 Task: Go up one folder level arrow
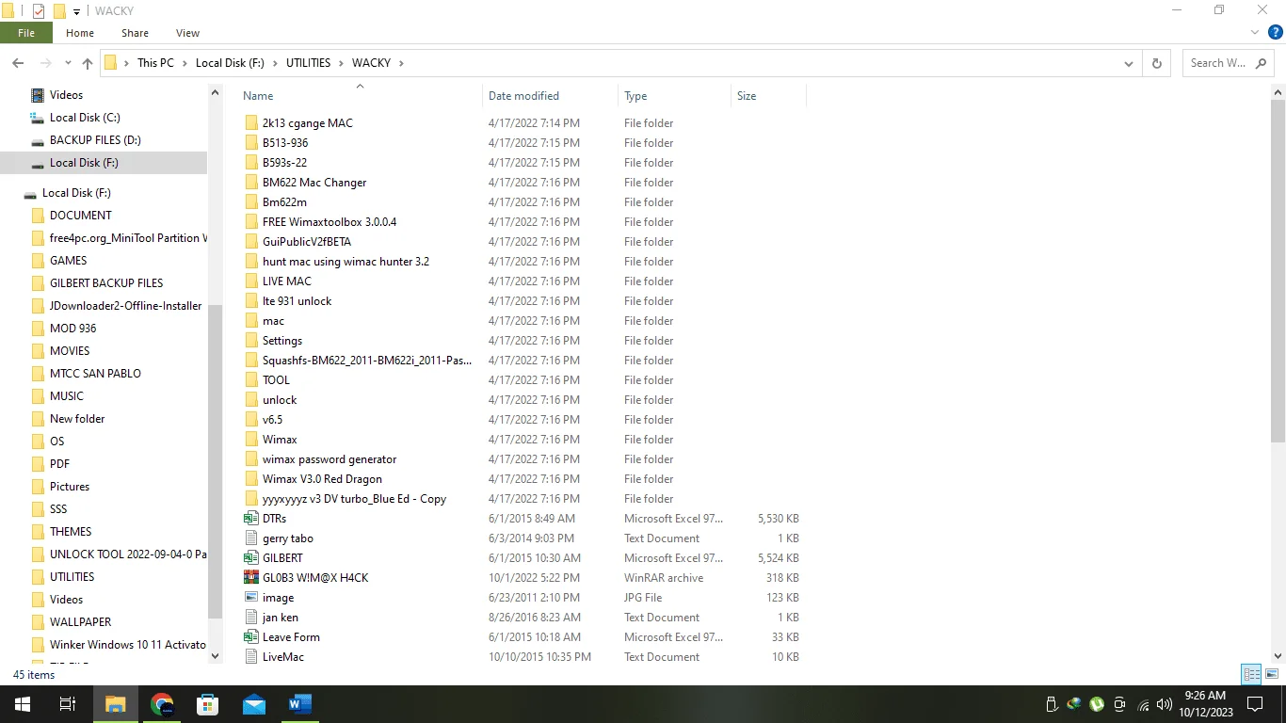click(88, 63)
